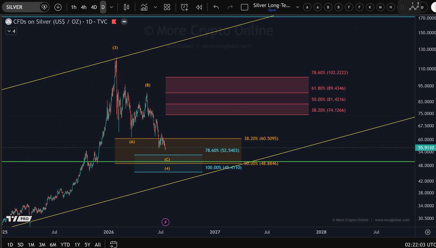Select the 4D interval

pos(94,7)
